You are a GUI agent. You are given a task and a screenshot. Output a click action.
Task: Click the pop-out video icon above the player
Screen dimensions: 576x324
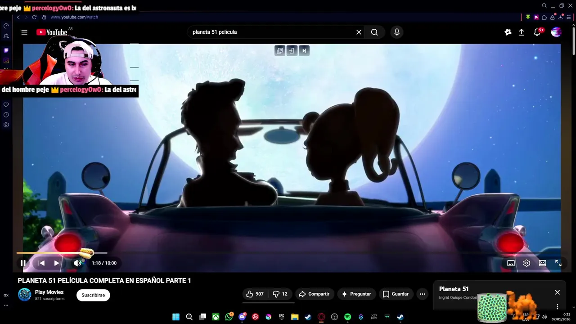click(x=280, y=50)
